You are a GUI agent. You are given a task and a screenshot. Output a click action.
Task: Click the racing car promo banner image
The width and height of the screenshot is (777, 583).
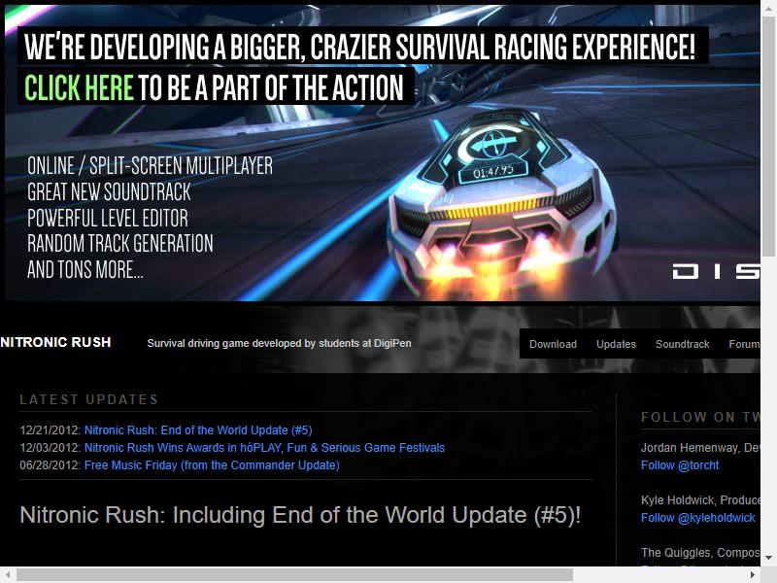[382, 153]
